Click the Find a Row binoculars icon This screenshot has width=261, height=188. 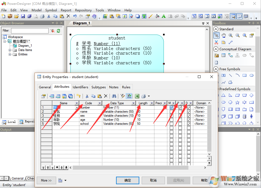tap(114, 96)
